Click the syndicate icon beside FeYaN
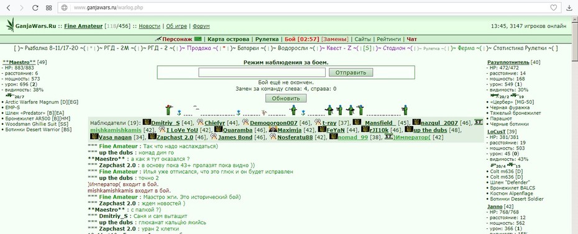This screenshot has width=578, height=234. pyautogui.click(x=322, y=130)
